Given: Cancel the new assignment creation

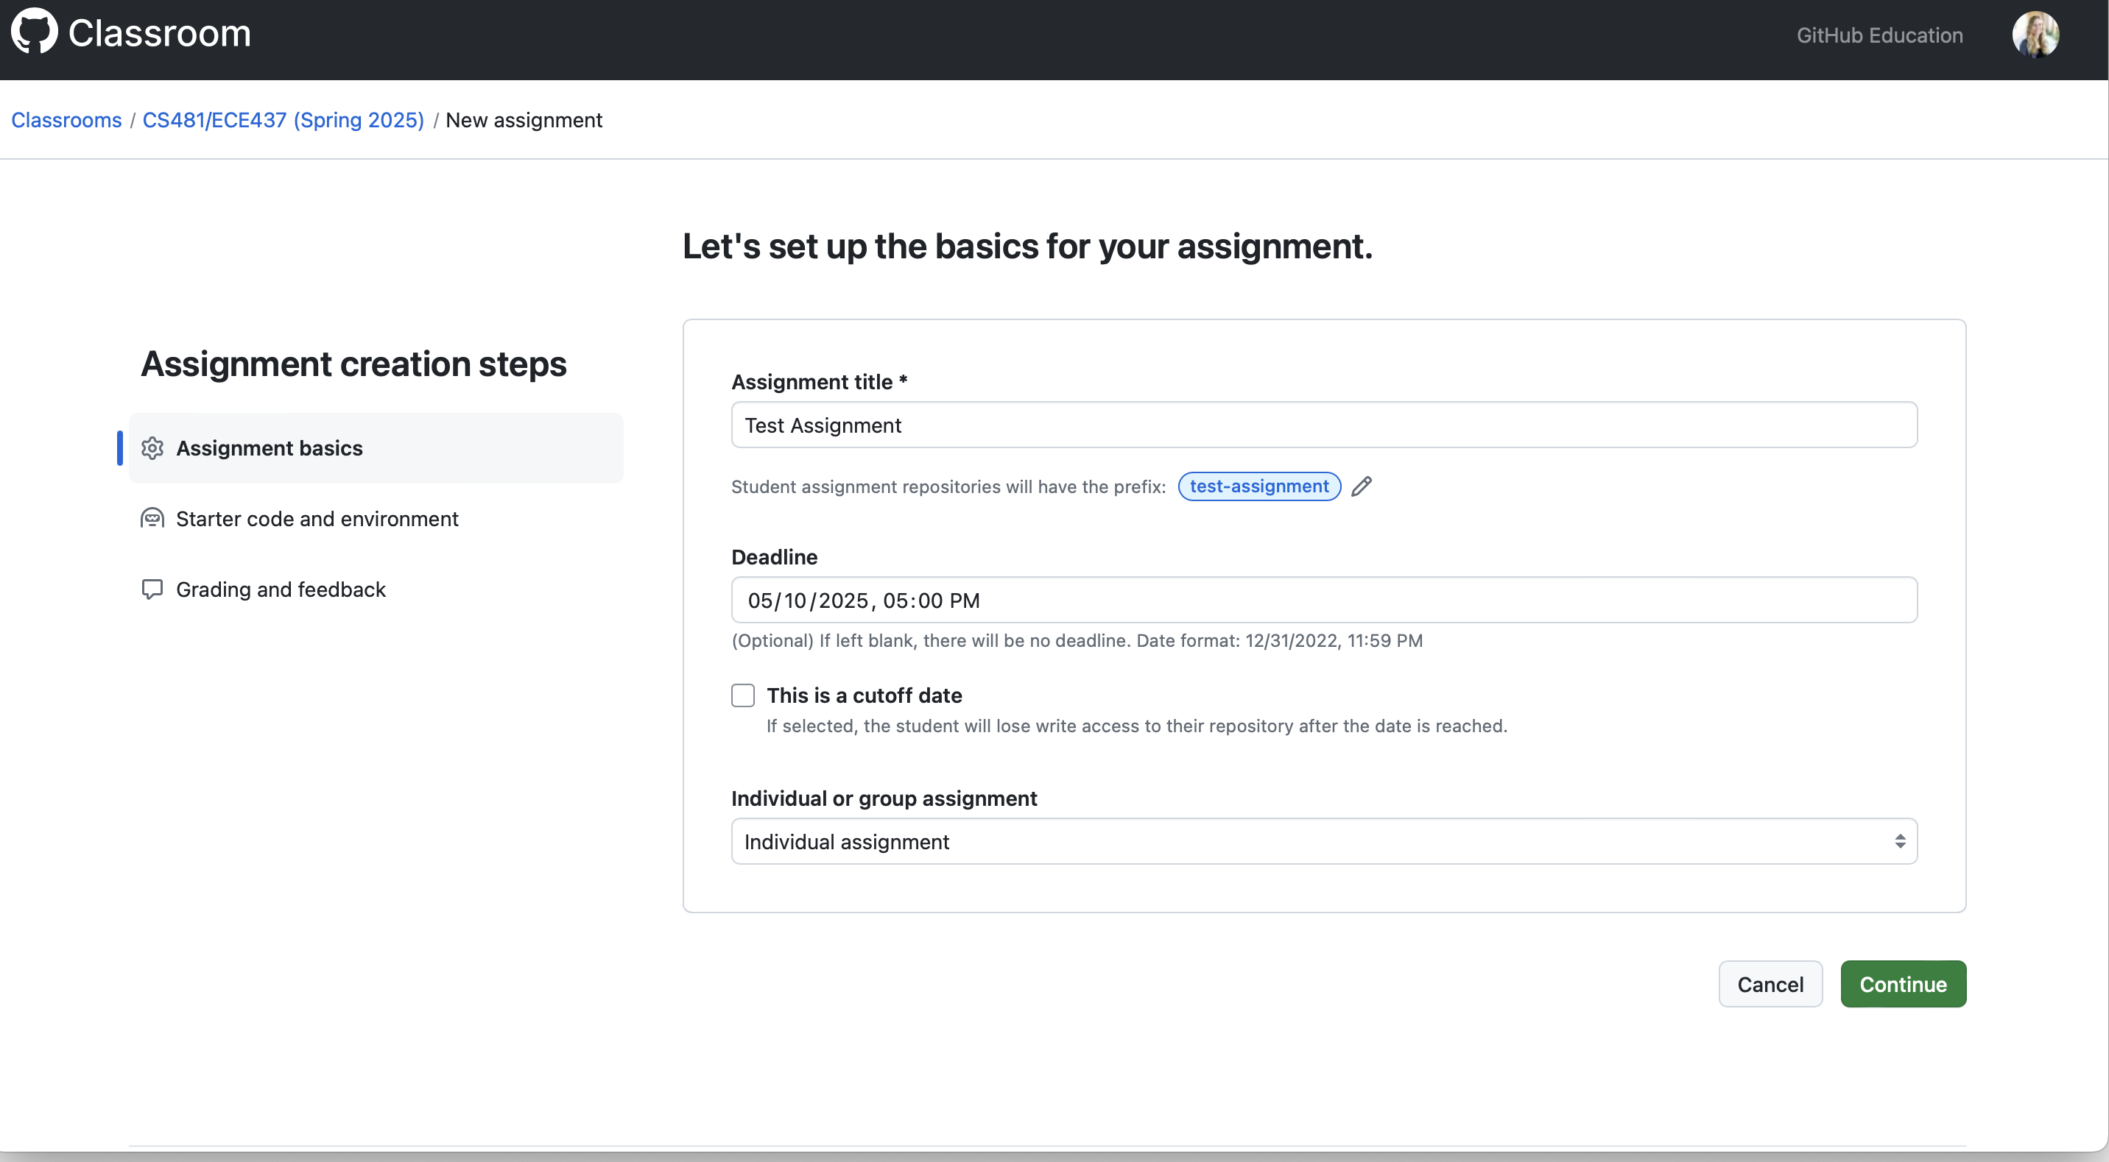Looking at the screenshot, I should click(x=1770, y=984).
